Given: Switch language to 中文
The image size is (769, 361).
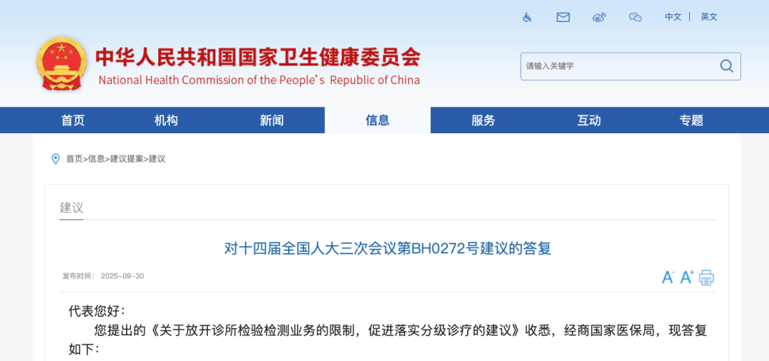Looking at the screenshot, I should tap(673, 17).
